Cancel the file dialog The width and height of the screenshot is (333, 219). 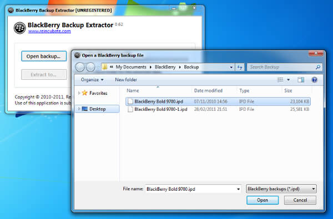[x=300, y=200]
